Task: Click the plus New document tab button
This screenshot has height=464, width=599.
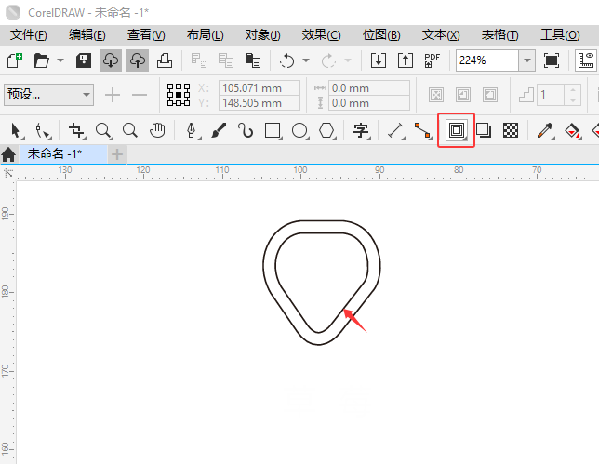Action: click(117, 154)
